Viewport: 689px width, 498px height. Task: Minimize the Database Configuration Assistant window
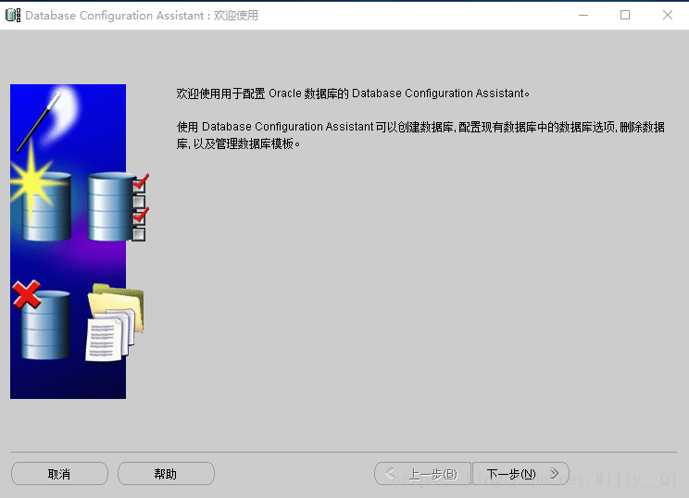(583, 15)
